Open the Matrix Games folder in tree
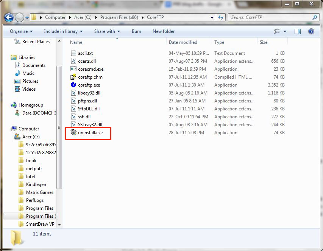Viewport: 323px width, 251px height. coord(40,192)
